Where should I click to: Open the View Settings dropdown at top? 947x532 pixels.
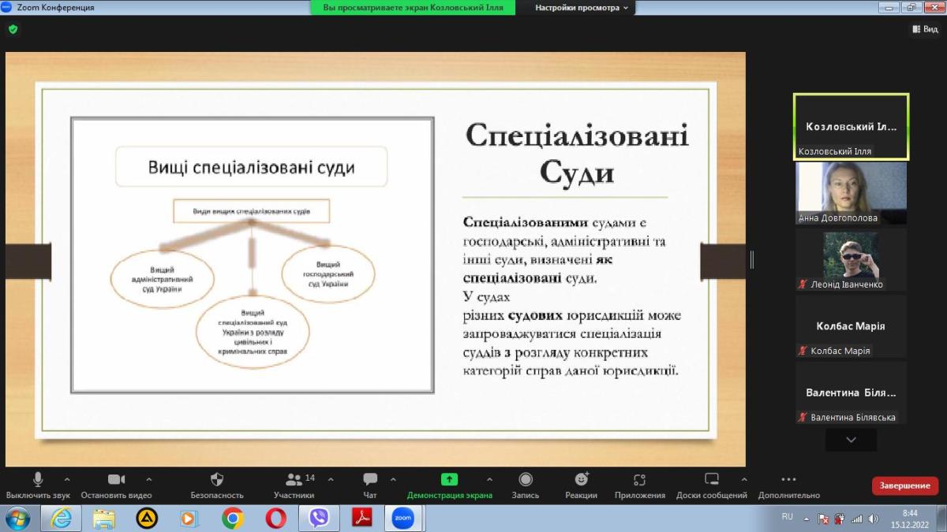point(582,8)
